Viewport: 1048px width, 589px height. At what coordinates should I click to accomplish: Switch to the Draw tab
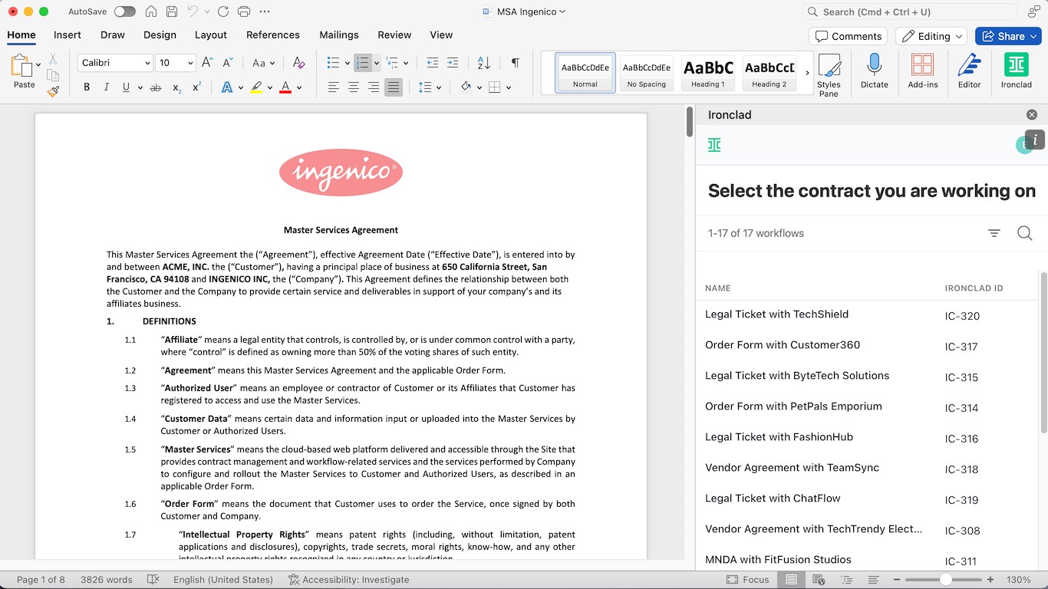[x=113, y=35]
